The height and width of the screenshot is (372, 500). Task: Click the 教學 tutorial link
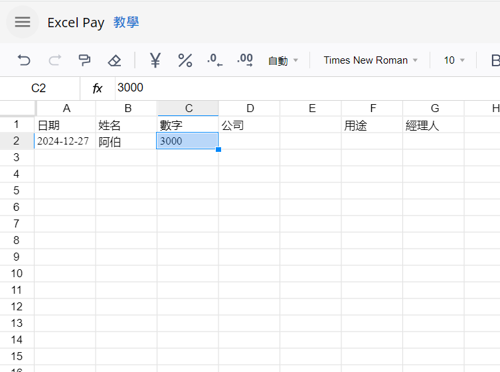tap(126, 23)
